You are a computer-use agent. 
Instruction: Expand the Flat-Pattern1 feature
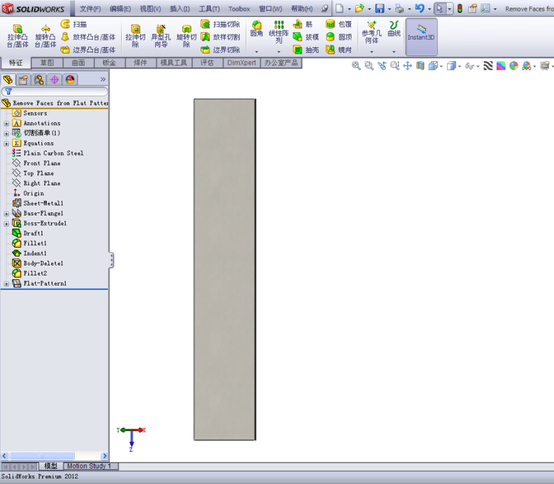point(6,284)
